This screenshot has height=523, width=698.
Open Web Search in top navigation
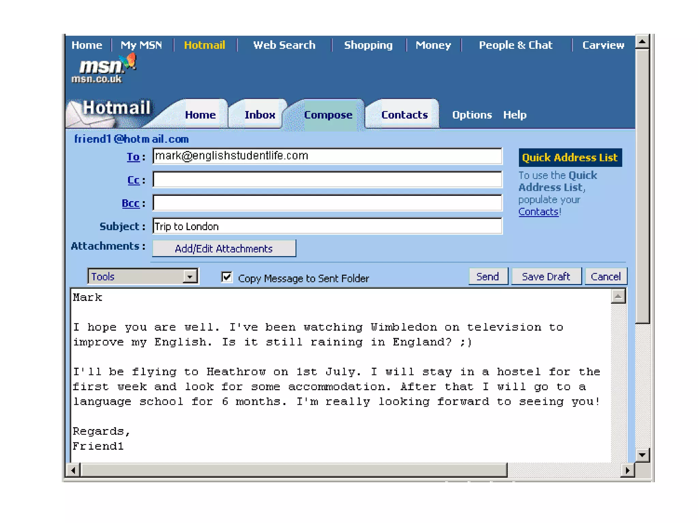tap(284, 45)
